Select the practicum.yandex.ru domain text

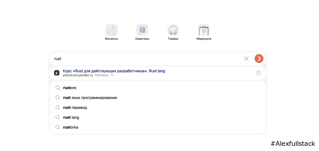pyautogui.click(x=78, y=75)
